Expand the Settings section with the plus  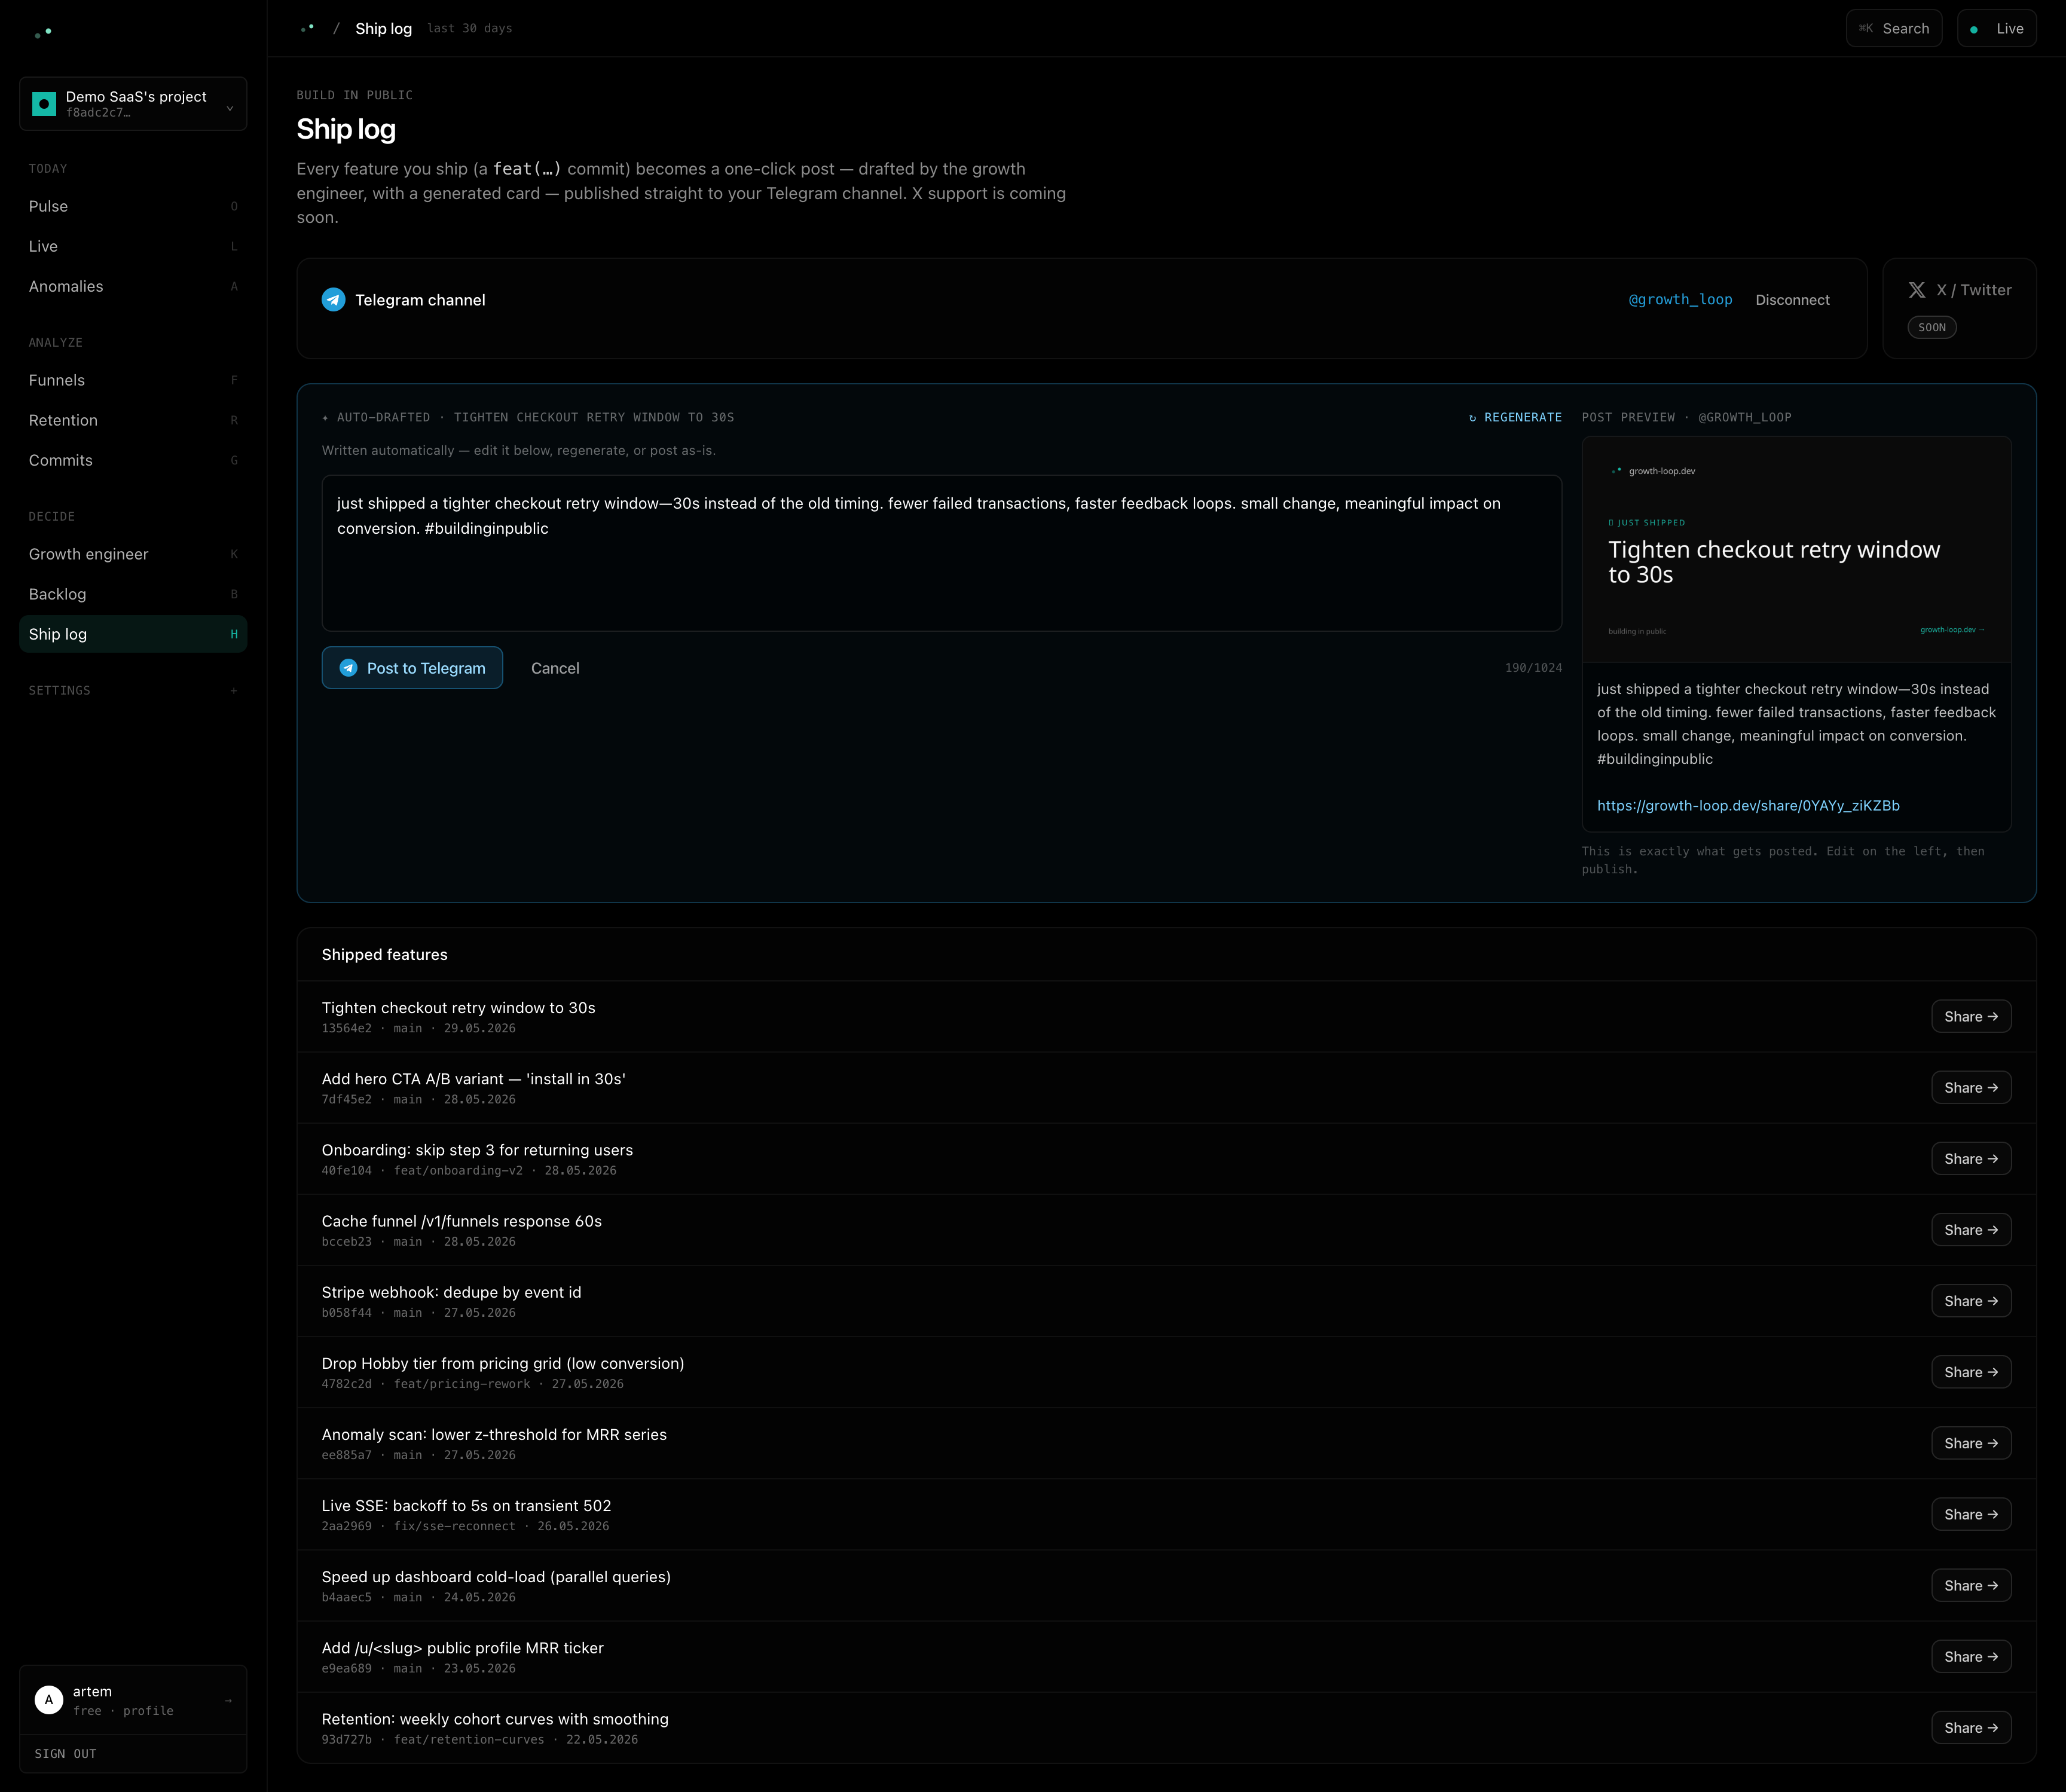click(x=234, y=691)
